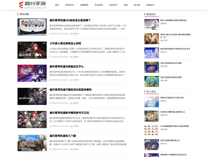Click clock icon beside 2023-04-23 17:09:24

50,34
